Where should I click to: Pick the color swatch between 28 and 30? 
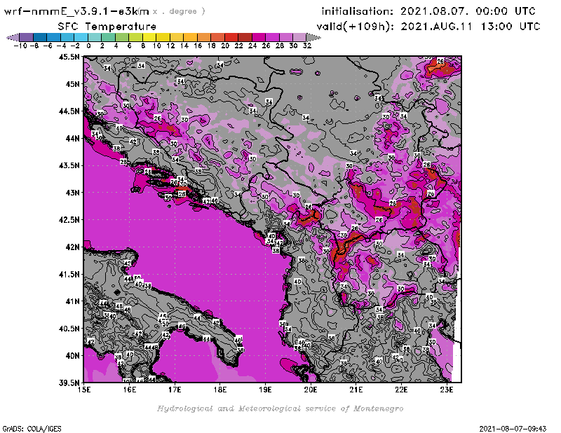click(285, 37)
